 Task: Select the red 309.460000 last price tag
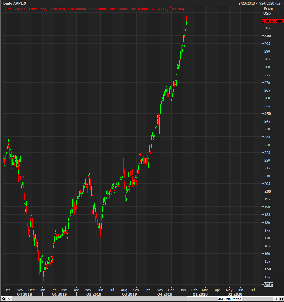click(273, 21)
